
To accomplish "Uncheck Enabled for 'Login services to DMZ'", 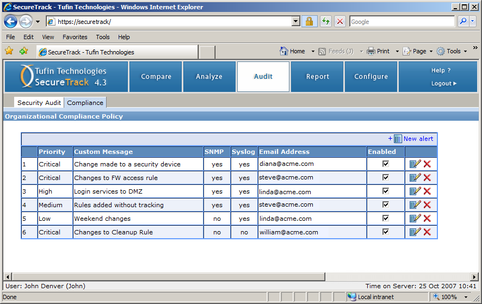I will 386,191.
